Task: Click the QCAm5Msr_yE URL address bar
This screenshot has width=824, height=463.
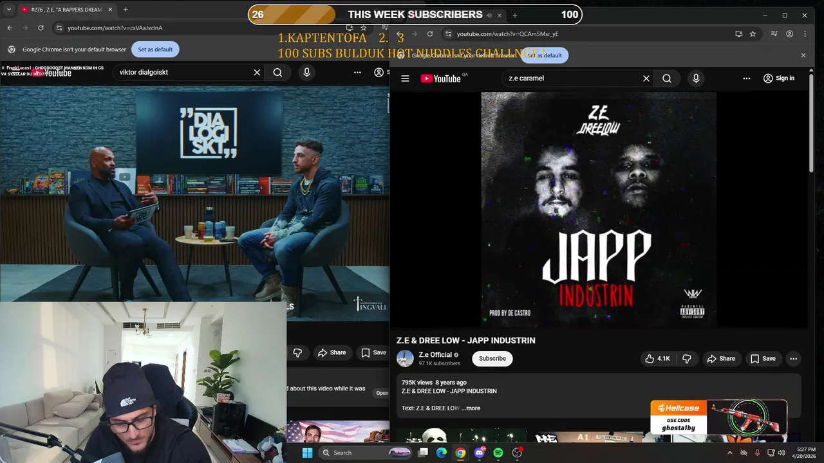Action: [x=507, y=34]
